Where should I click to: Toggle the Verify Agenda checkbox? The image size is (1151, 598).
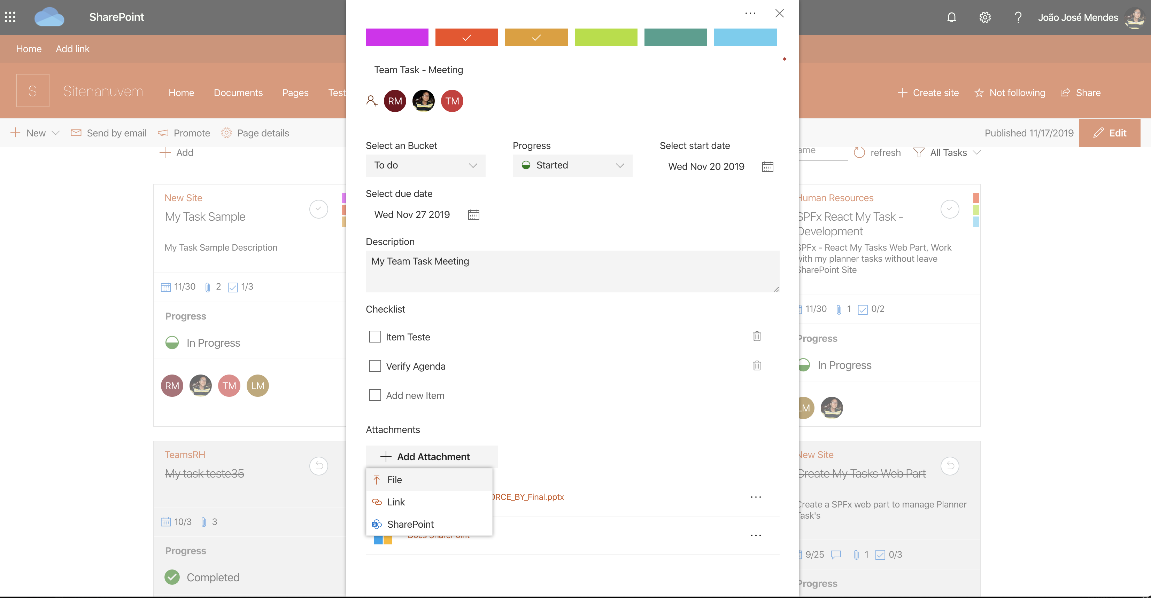pos(374,366)
